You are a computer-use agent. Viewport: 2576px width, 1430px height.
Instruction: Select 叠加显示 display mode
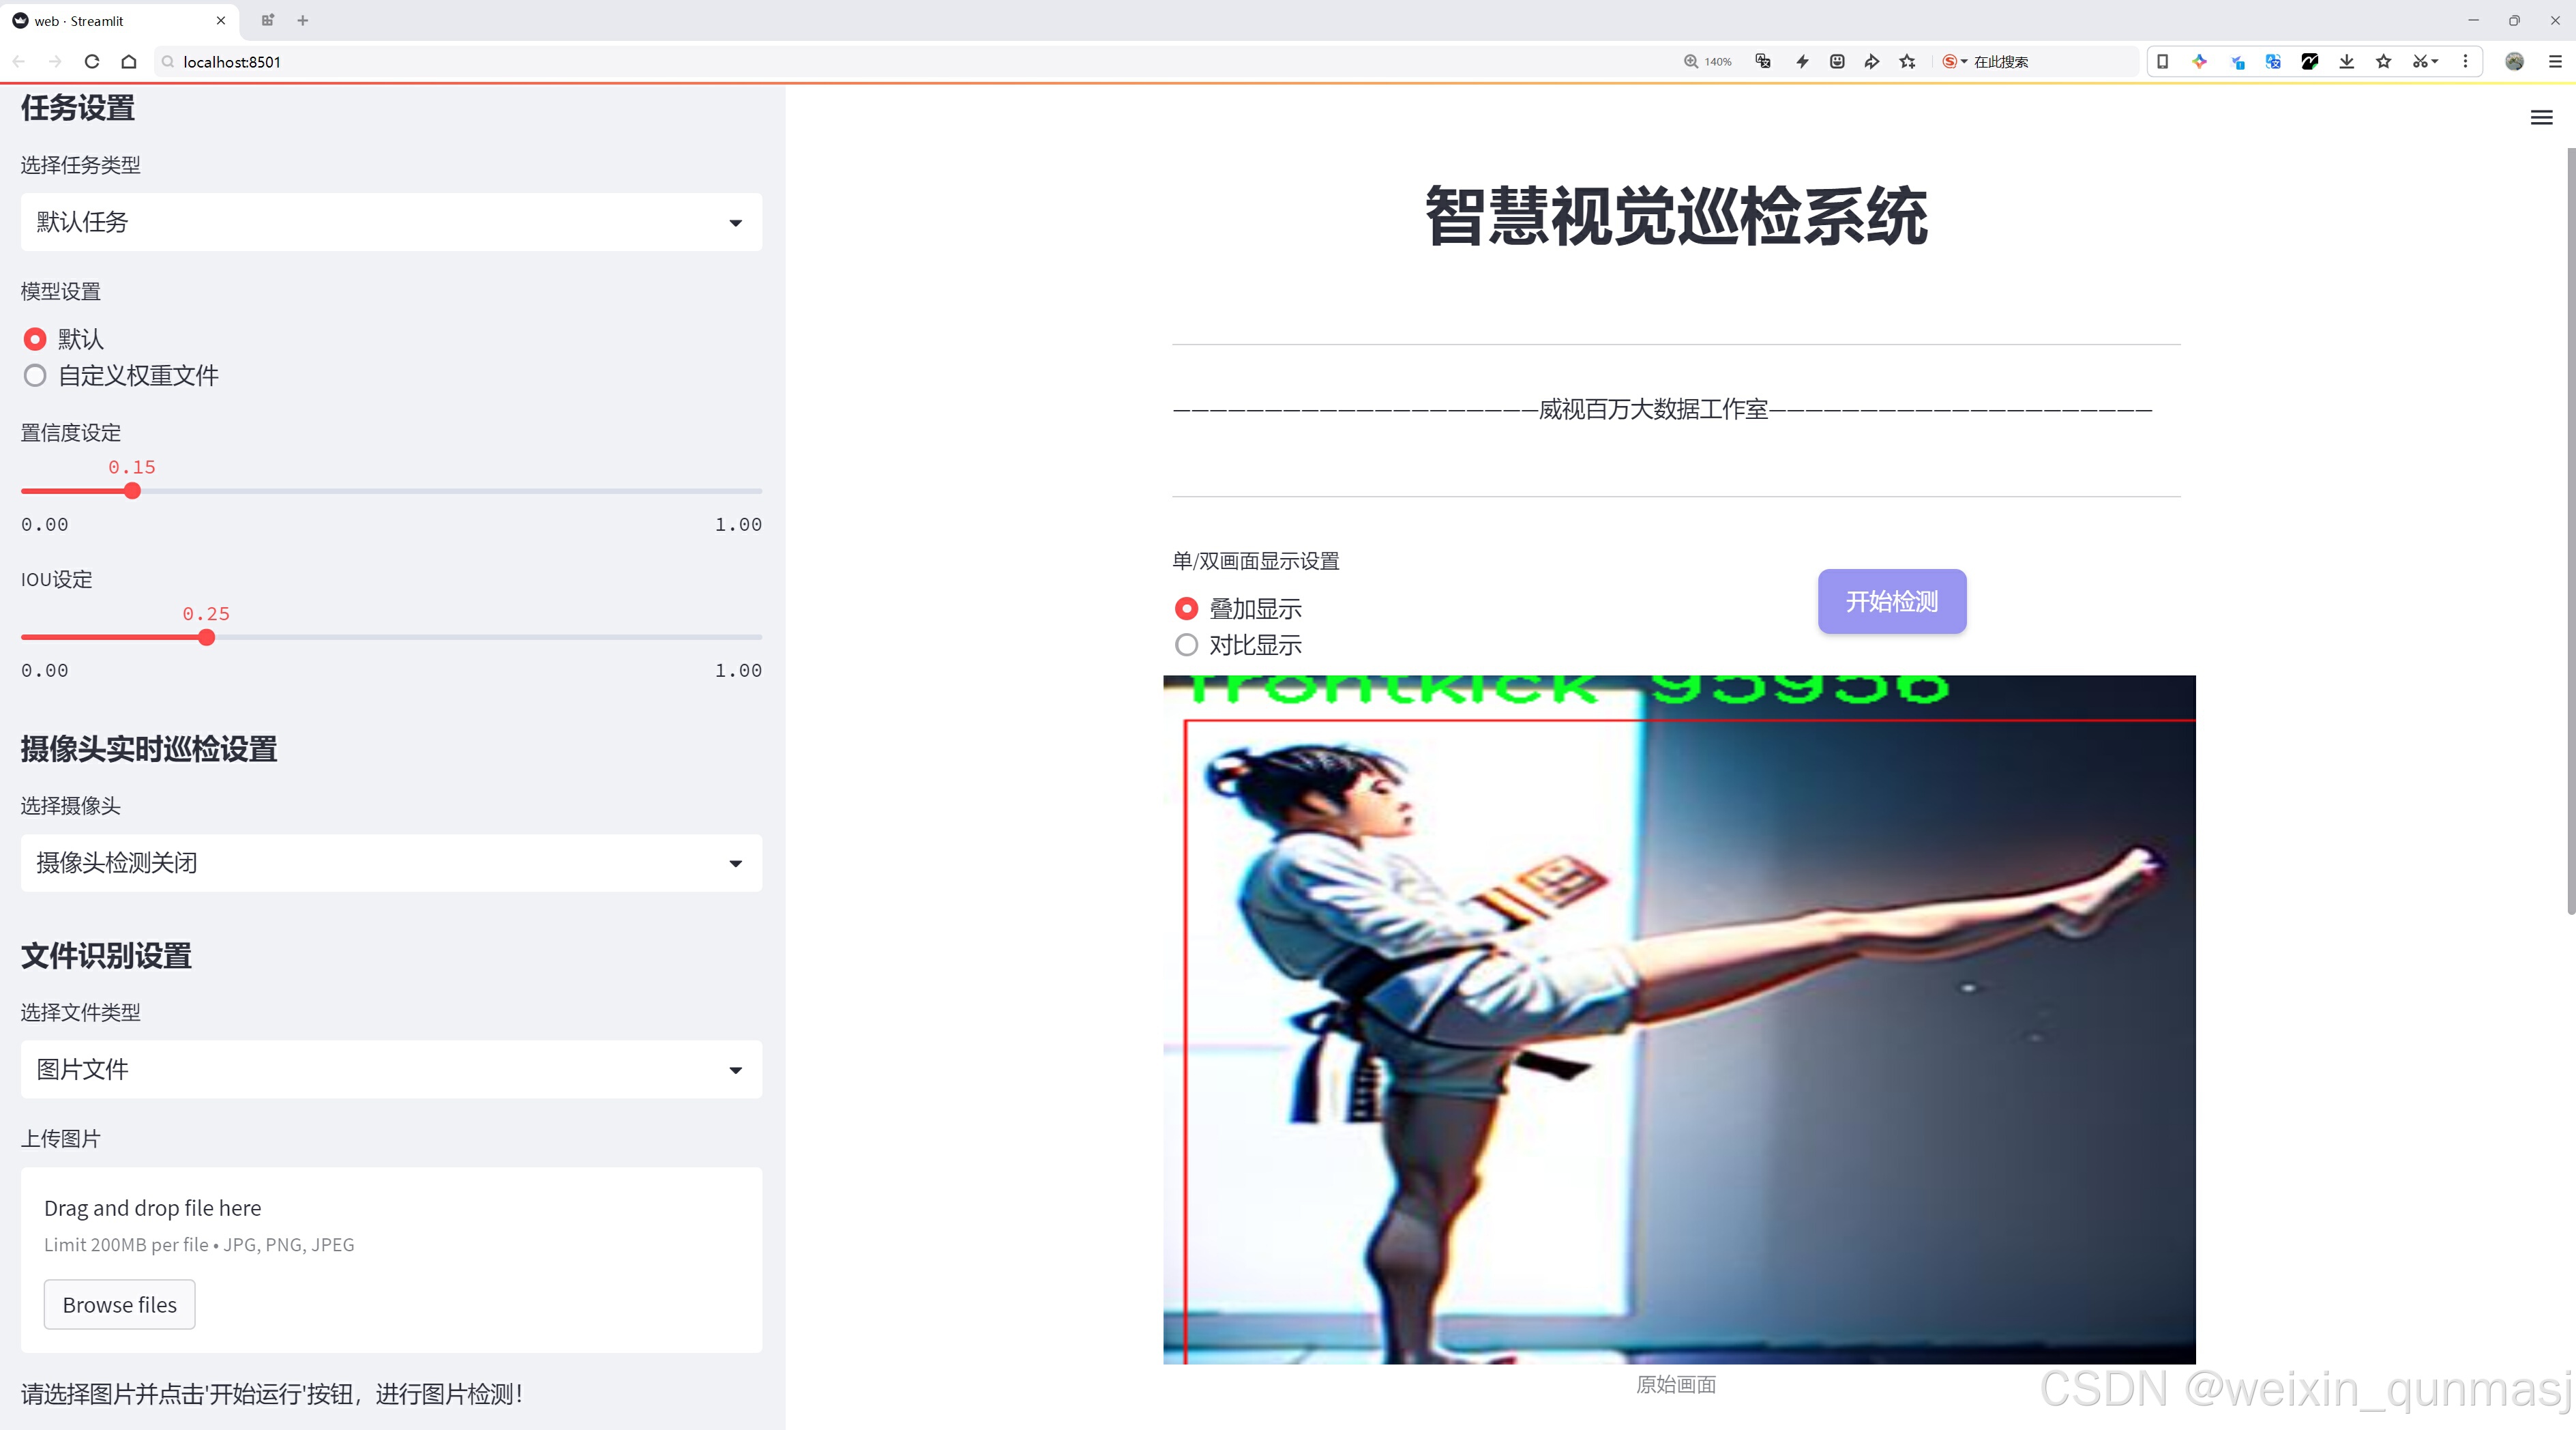pyautogui.click(x=1186, y=608)
